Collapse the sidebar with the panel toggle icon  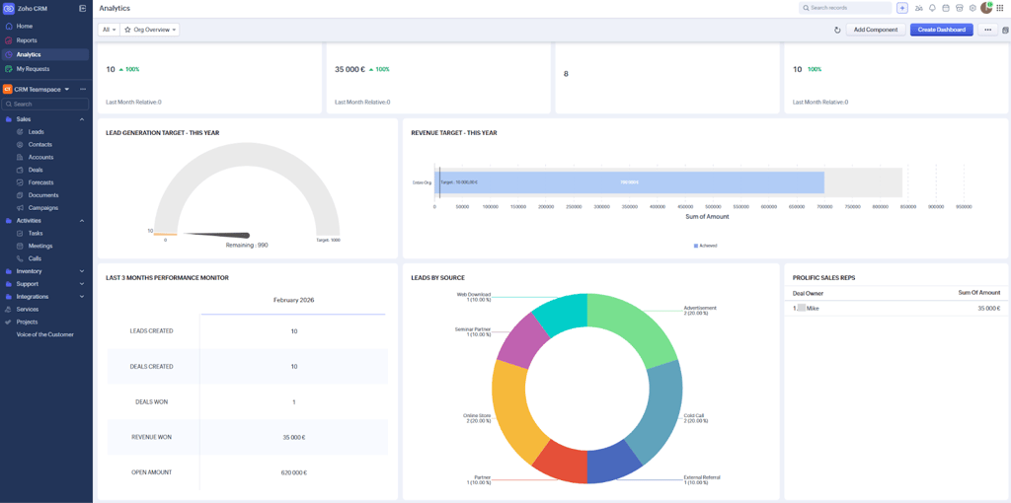(83, 8)
